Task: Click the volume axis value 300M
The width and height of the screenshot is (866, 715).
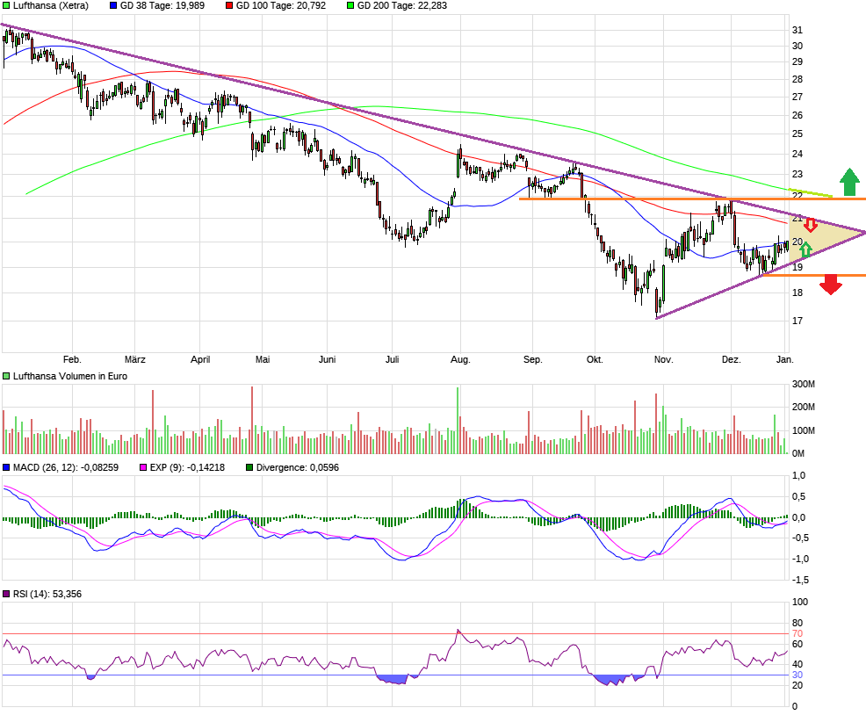Action: coord(804,384)
